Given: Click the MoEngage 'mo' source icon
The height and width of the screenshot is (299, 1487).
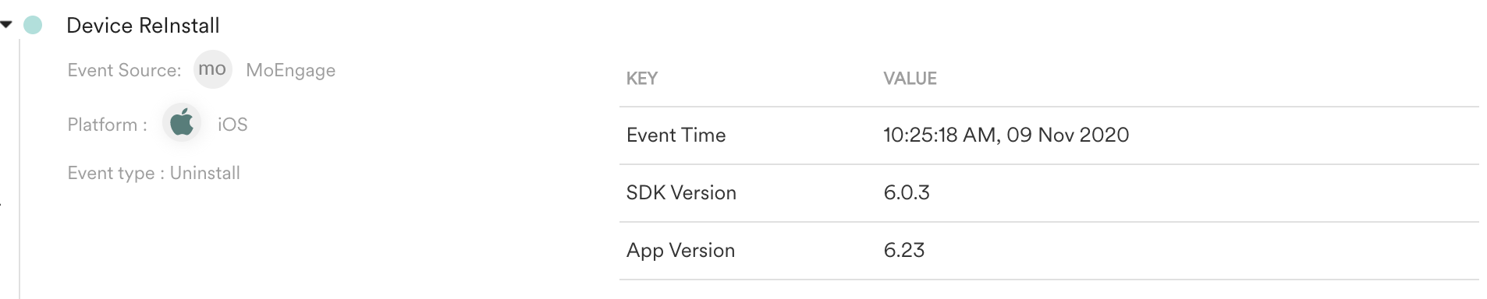Looking at the screenshot, I should [212, 69].
